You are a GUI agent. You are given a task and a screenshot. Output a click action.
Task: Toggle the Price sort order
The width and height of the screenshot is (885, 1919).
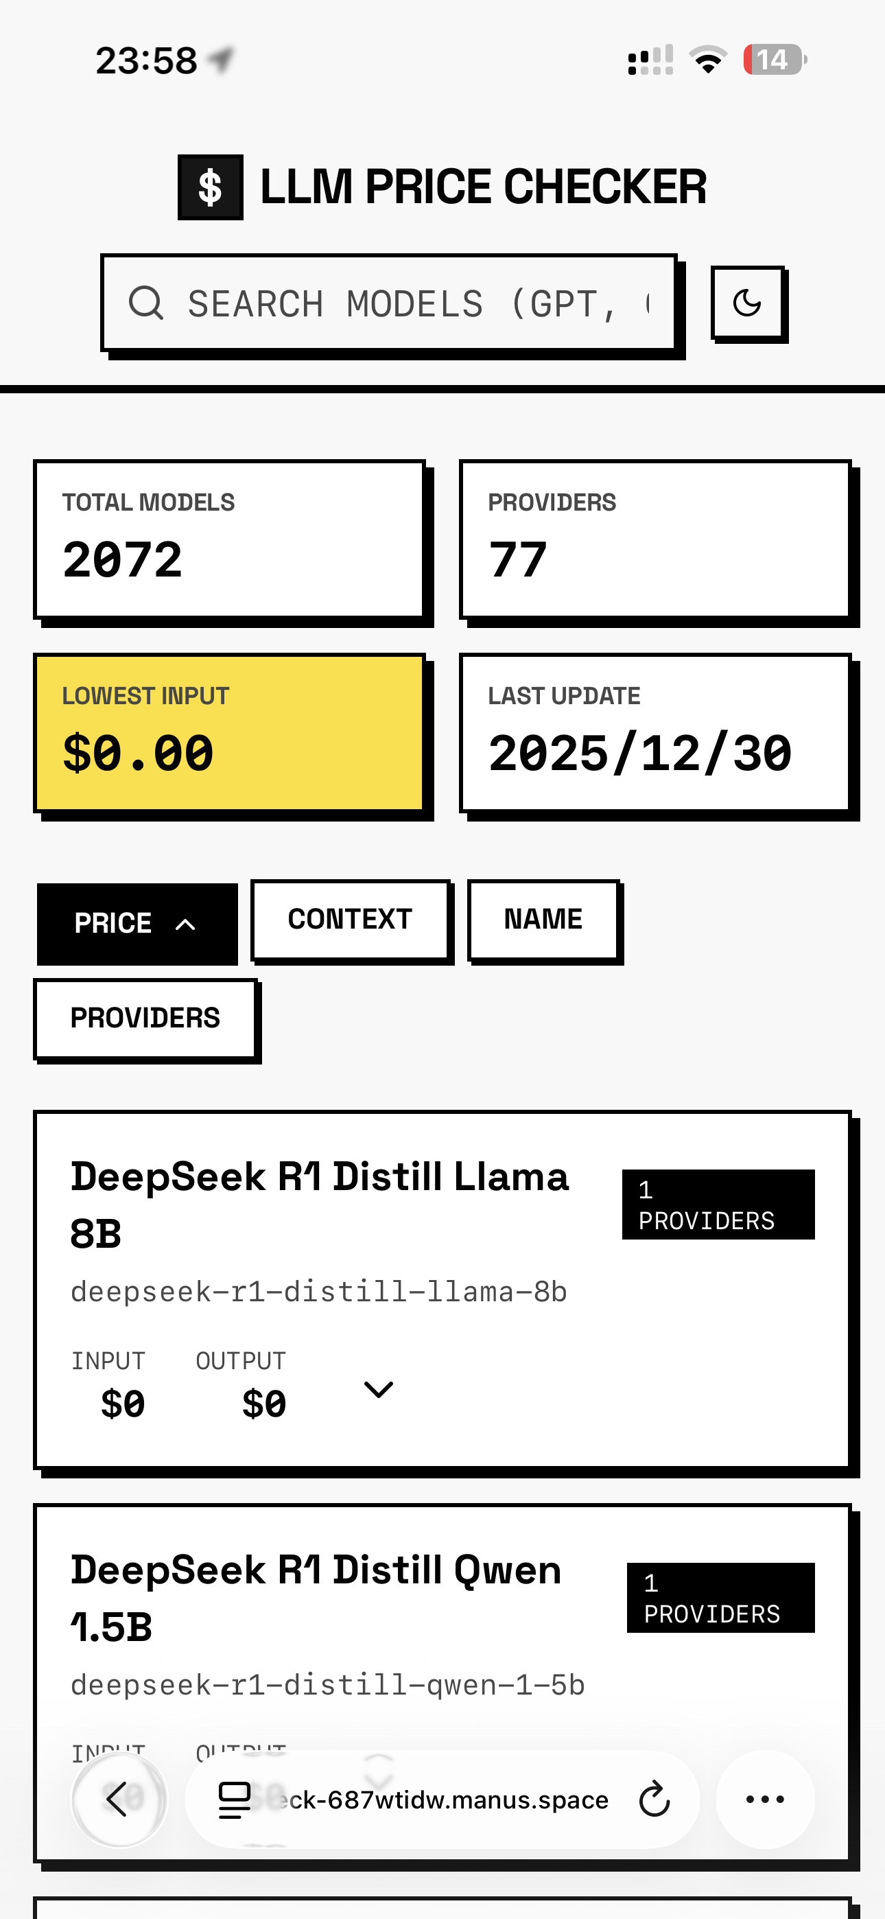click(137, 924)
